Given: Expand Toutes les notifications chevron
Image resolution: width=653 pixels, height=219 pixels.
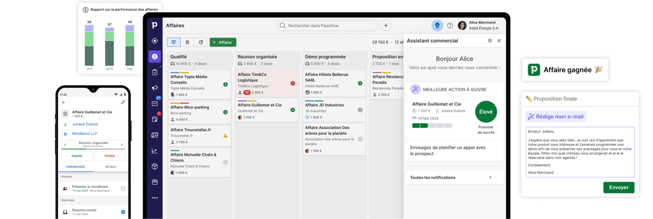Looking at the screenshot, I should pyautogui.click(x=490, y=178).
